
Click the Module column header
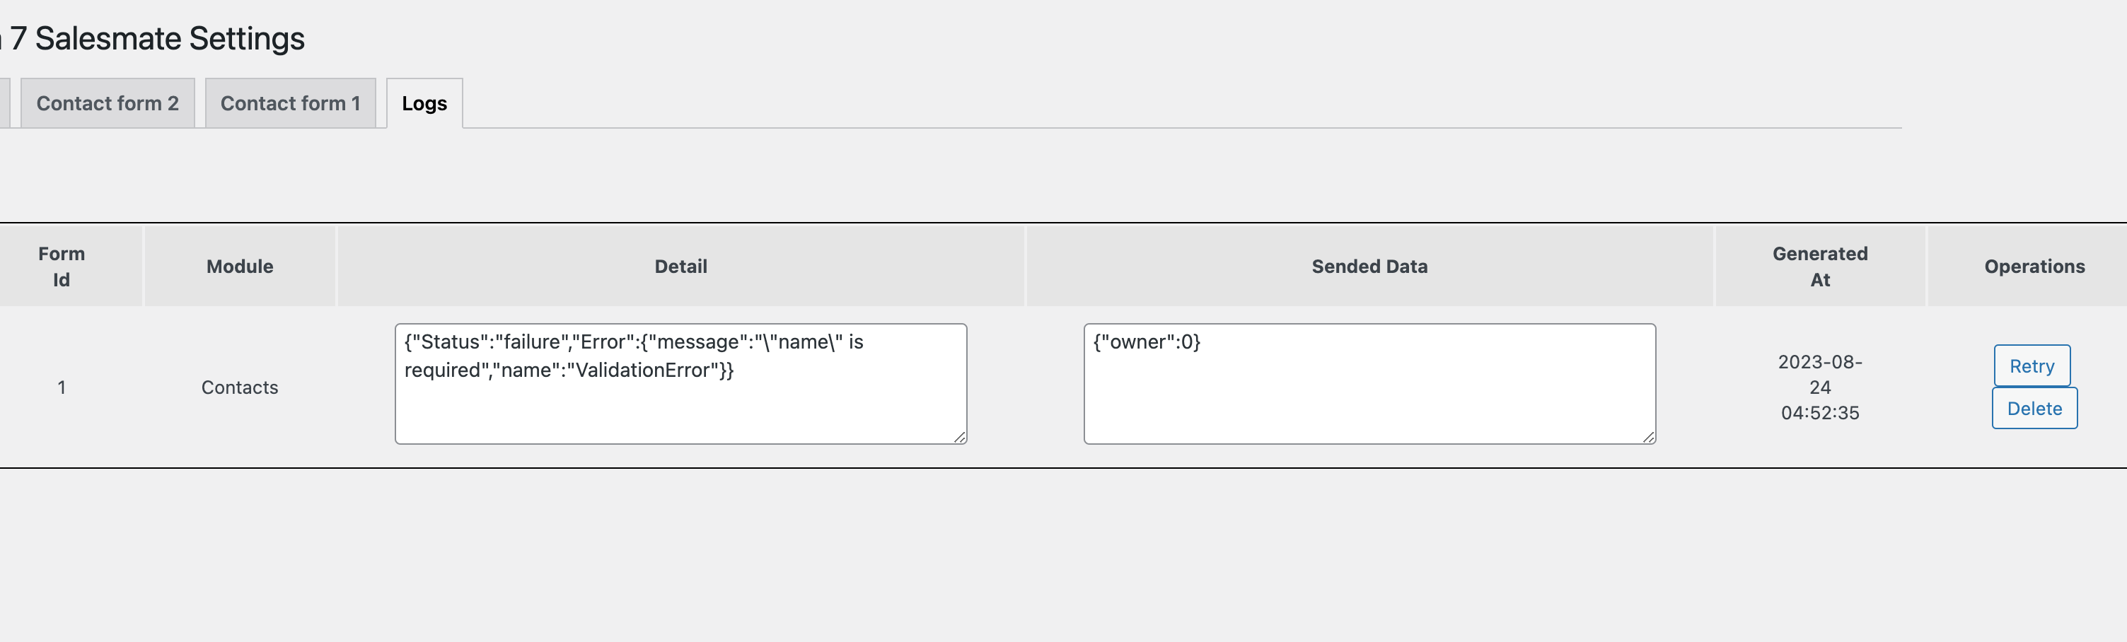pyautogui.click(x=240, y=267)
